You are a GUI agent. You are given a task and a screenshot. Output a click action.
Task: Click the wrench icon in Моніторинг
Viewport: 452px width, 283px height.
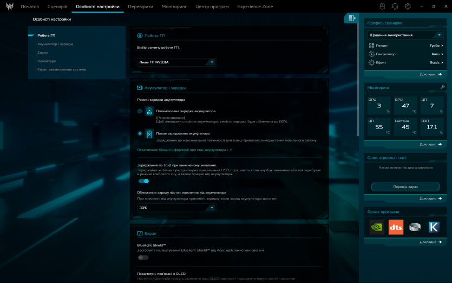click(442, 87)
